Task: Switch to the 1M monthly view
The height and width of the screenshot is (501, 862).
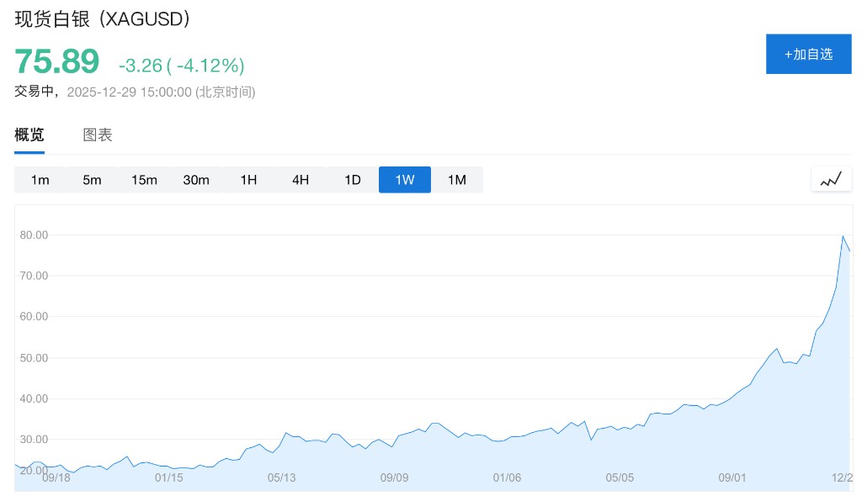Action: (457, 180)
